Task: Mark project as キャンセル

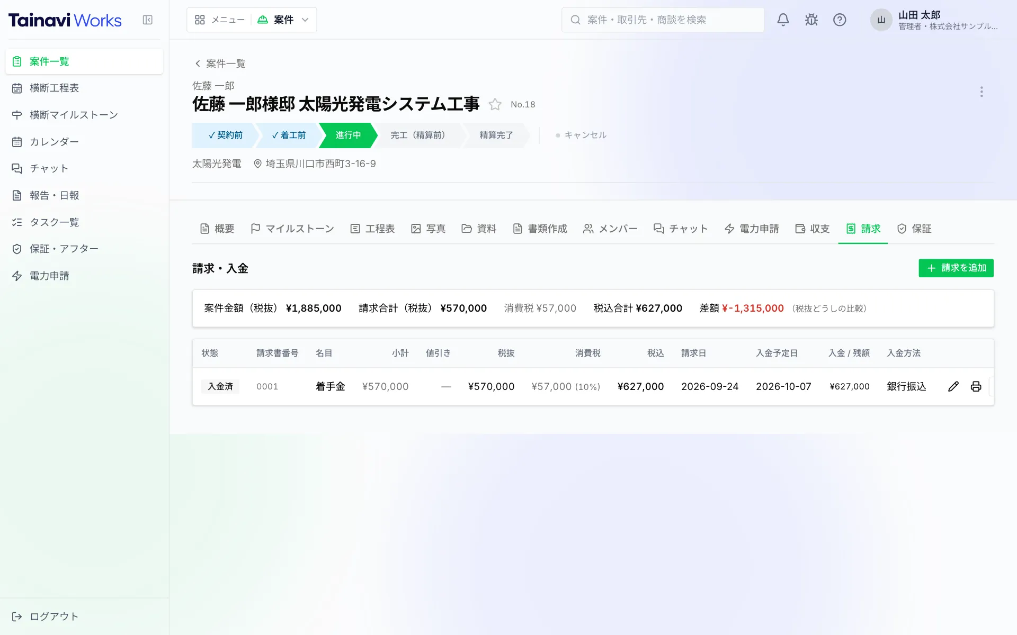Action: pos(581,135)
